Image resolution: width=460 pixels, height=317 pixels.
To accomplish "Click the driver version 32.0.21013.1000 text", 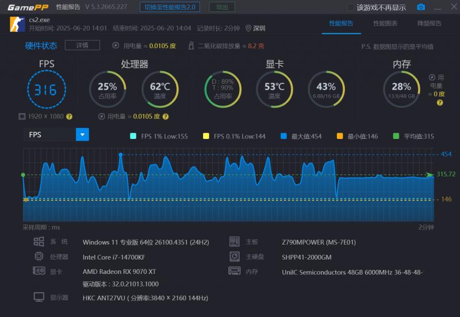I will coord(121,284).
